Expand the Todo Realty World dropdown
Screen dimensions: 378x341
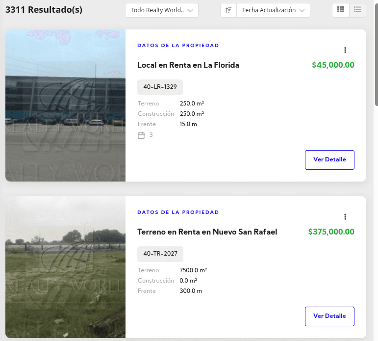[x=162, y=10]
